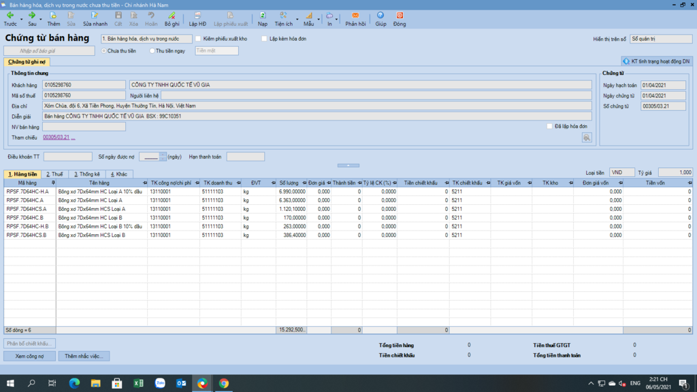Viewport: 697px width, 392px height.
Task: Open the dropdown arrow next to Trước
Action: [21, 20]
